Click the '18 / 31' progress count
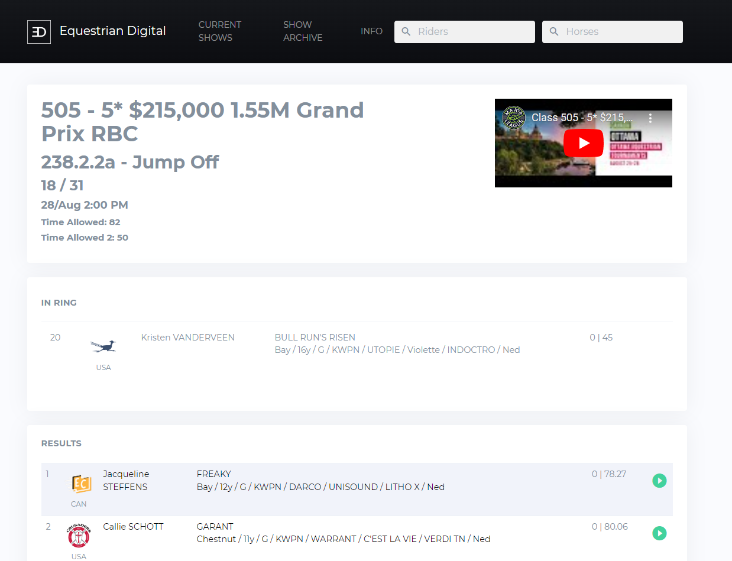 pos(63,186)
